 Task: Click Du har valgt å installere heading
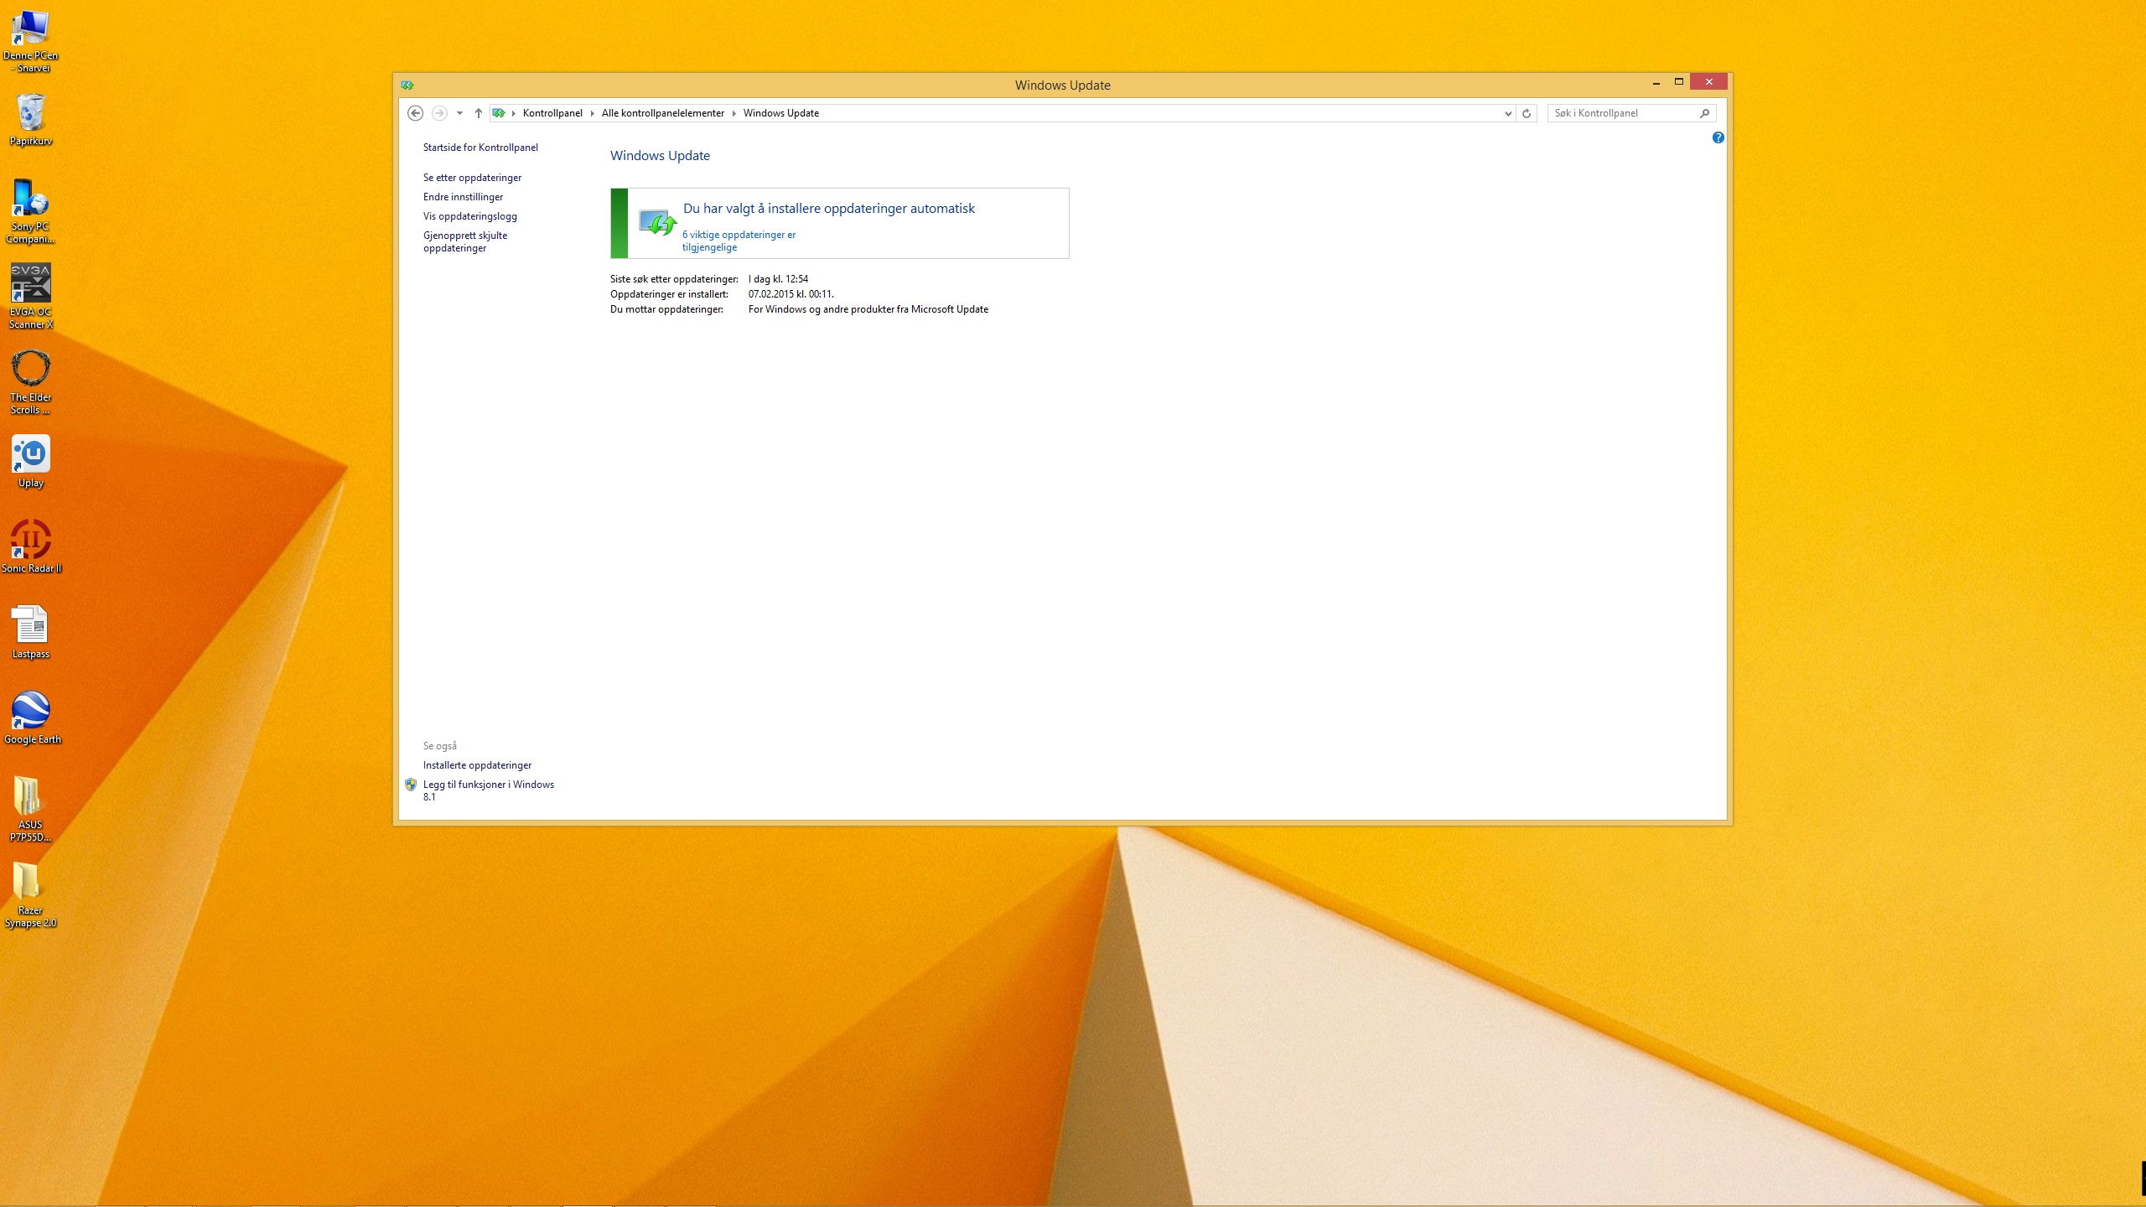[x=829, y=209]
